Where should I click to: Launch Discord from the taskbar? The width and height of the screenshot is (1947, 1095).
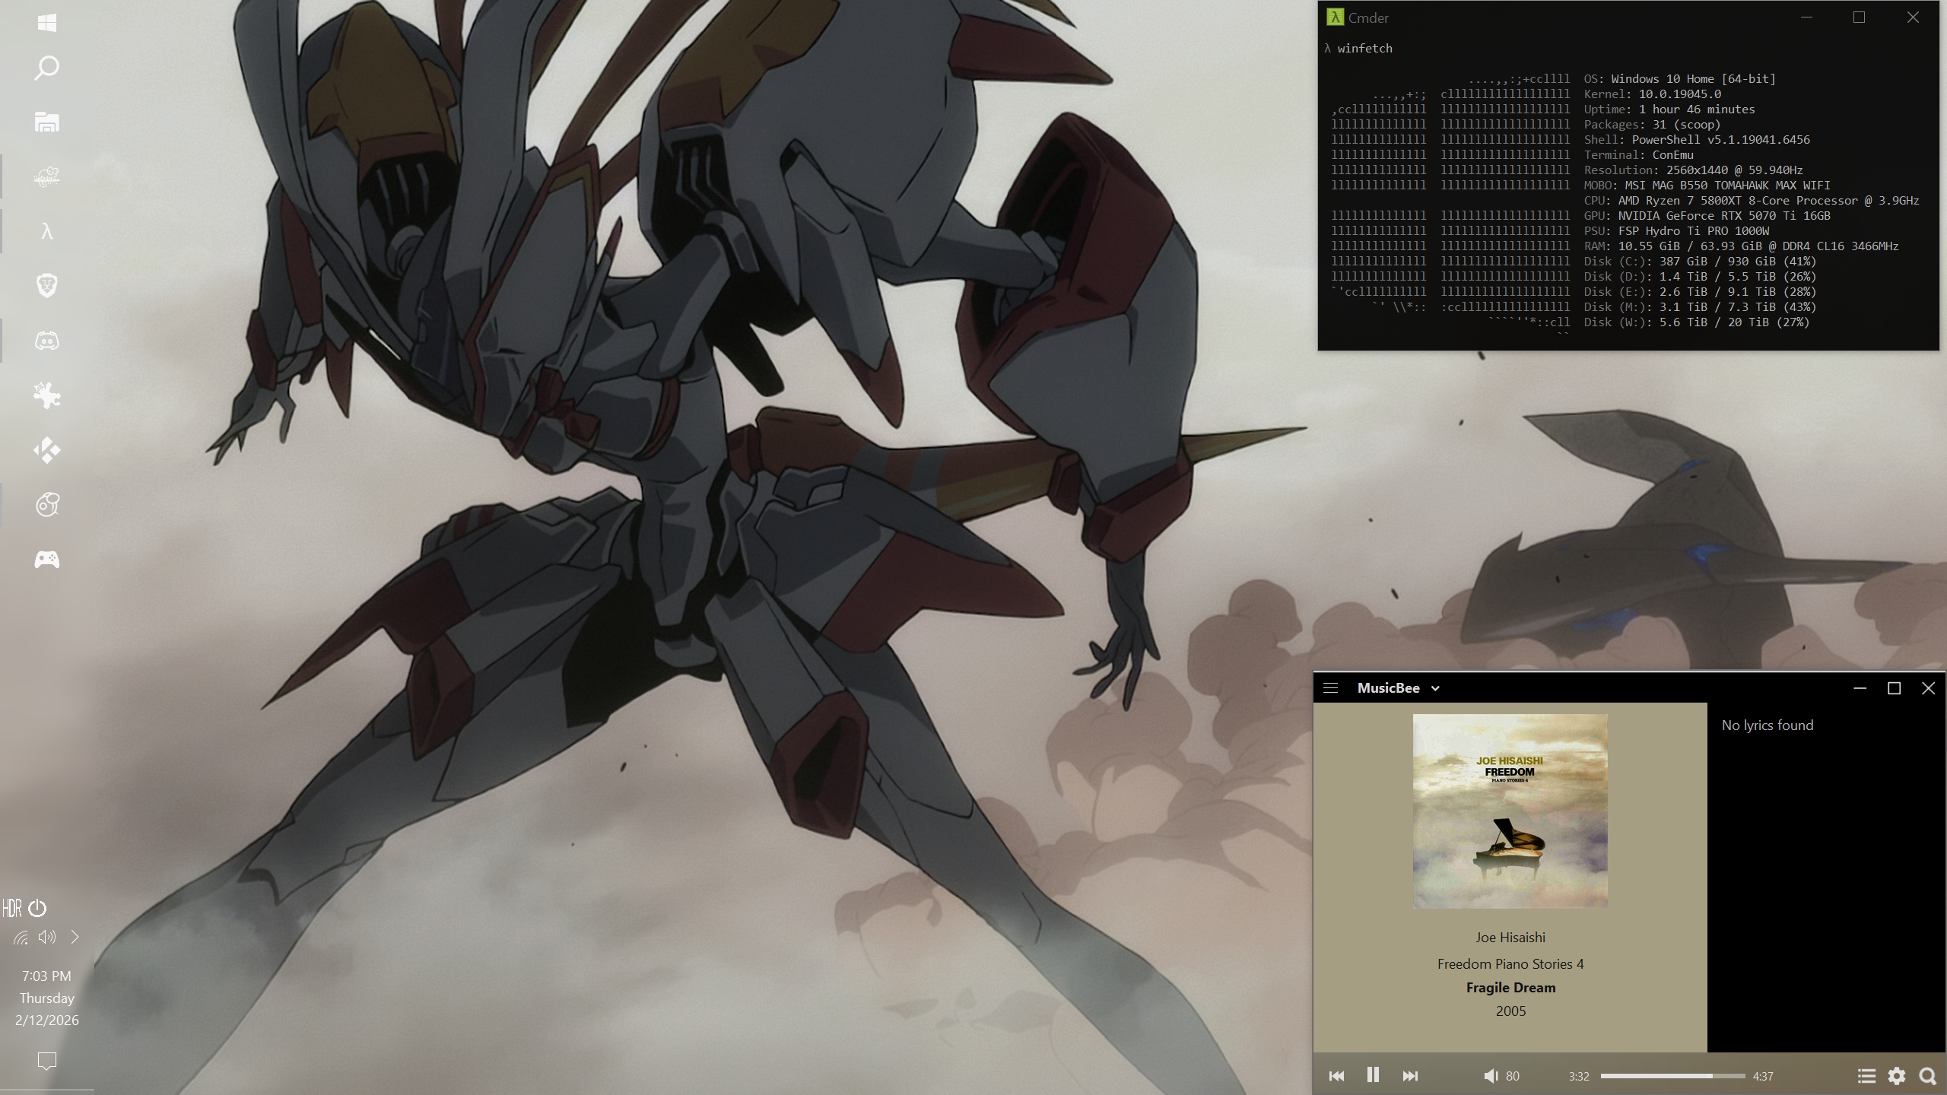[47, 341]
